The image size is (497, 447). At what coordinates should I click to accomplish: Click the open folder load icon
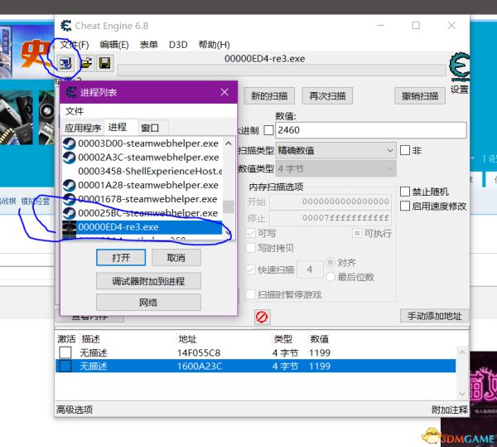pyautogui.click(x=86, y=62)
